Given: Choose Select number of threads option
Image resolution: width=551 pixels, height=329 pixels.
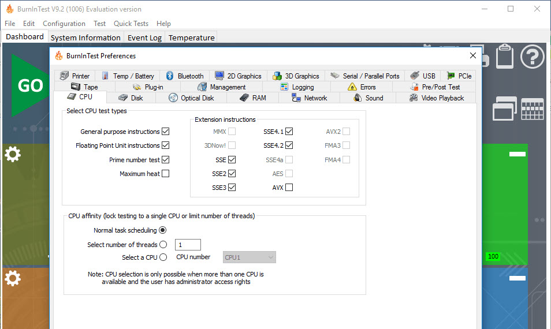Looking at the screenshot, I should pos(163,244).
